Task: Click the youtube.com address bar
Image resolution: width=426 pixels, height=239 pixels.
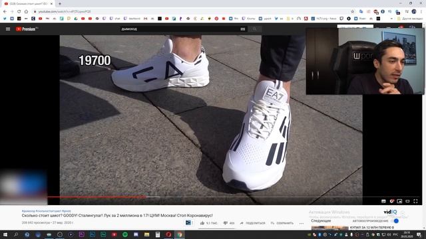Action: [x=190, y=12]
